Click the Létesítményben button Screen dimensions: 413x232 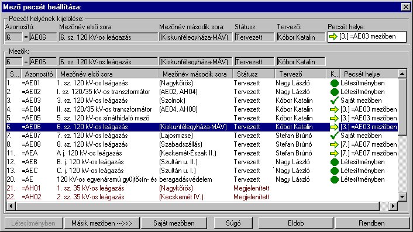(33, 223)
